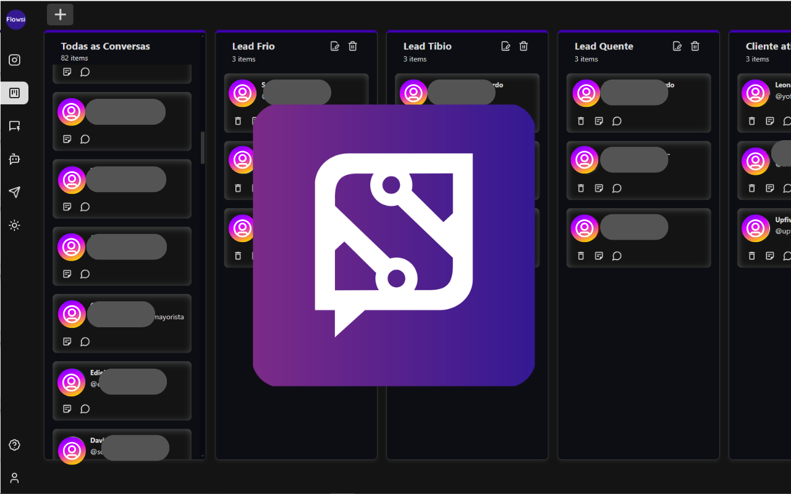
Task: Delete the Lead Quente column via trash icon
Action: coord(695,46)
